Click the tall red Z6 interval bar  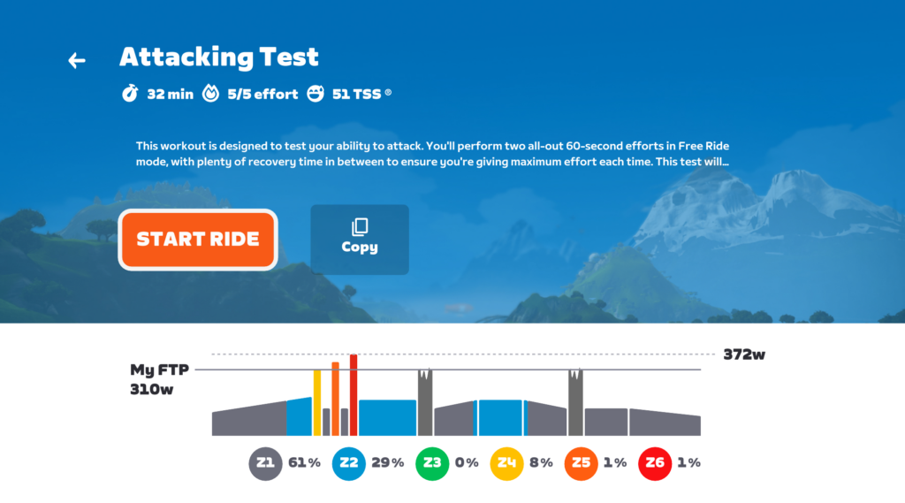(354, 395)
